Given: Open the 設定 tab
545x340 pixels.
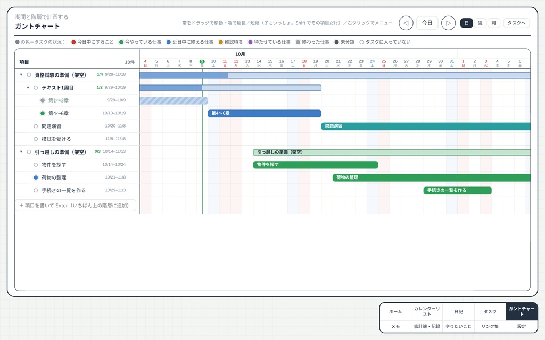Looking at the screenshot, I should click(522, 327).
